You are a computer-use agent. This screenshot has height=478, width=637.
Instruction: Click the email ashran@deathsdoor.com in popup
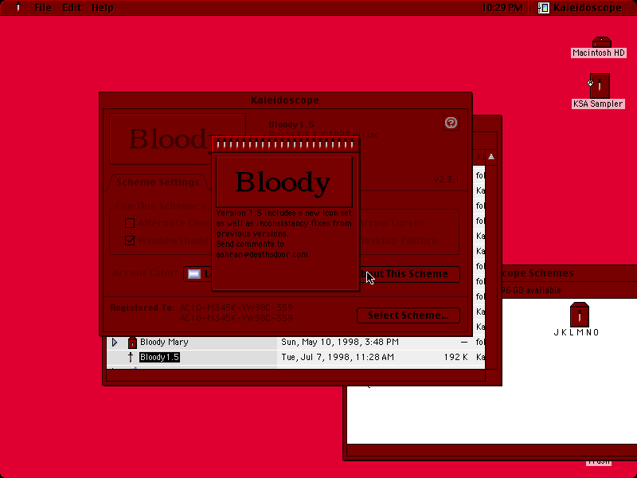pos(262,254)
